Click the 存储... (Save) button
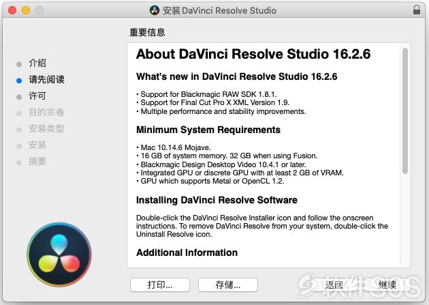Screen dimensions: 429x305 [x=228, y=285]
